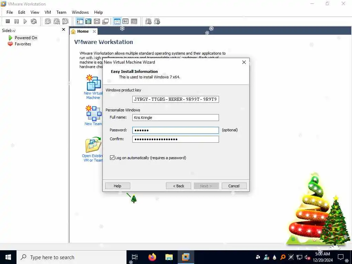Click the Power On play toolbar icon
This screenshot has height=264, width=352.
[x=25, y=21]
